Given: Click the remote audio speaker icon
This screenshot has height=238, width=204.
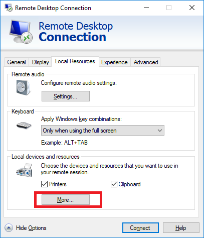Looking at the screenshot, I should (24, 88).
